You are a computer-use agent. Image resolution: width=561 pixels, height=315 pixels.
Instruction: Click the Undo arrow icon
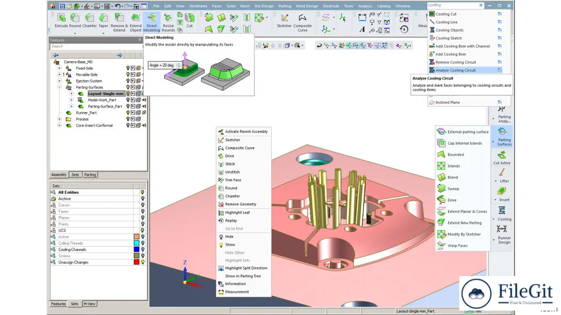[117, 6]
